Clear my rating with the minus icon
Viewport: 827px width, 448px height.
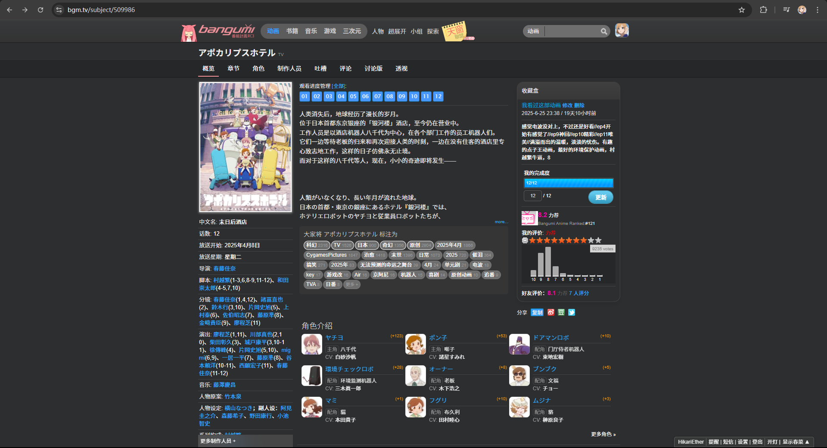coord(525,240)
